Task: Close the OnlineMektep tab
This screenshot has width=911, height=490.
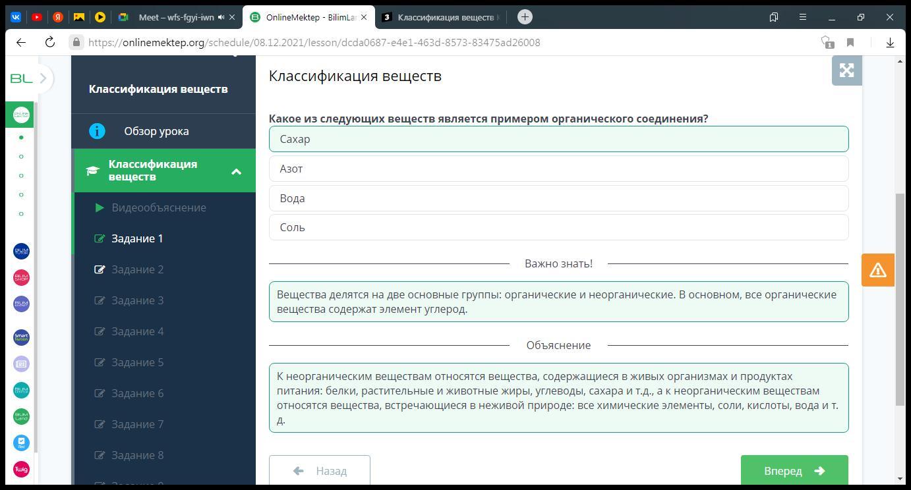Action: coord(363,17)
